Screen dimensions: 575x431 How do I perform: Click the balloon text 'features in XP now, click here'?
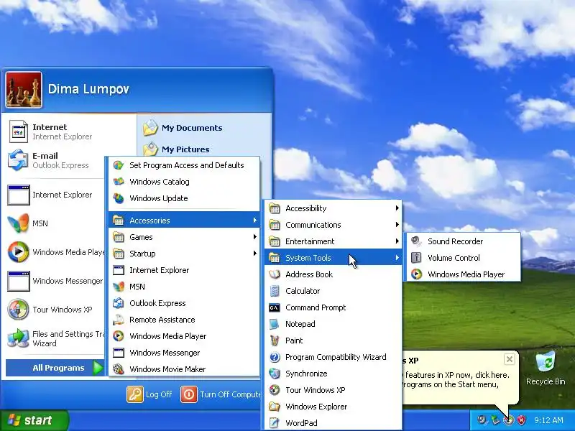point(457,375)
